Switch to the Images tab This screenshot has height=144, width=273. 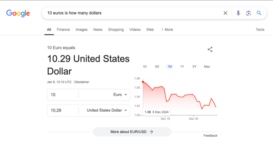click(x=81, y=30)
